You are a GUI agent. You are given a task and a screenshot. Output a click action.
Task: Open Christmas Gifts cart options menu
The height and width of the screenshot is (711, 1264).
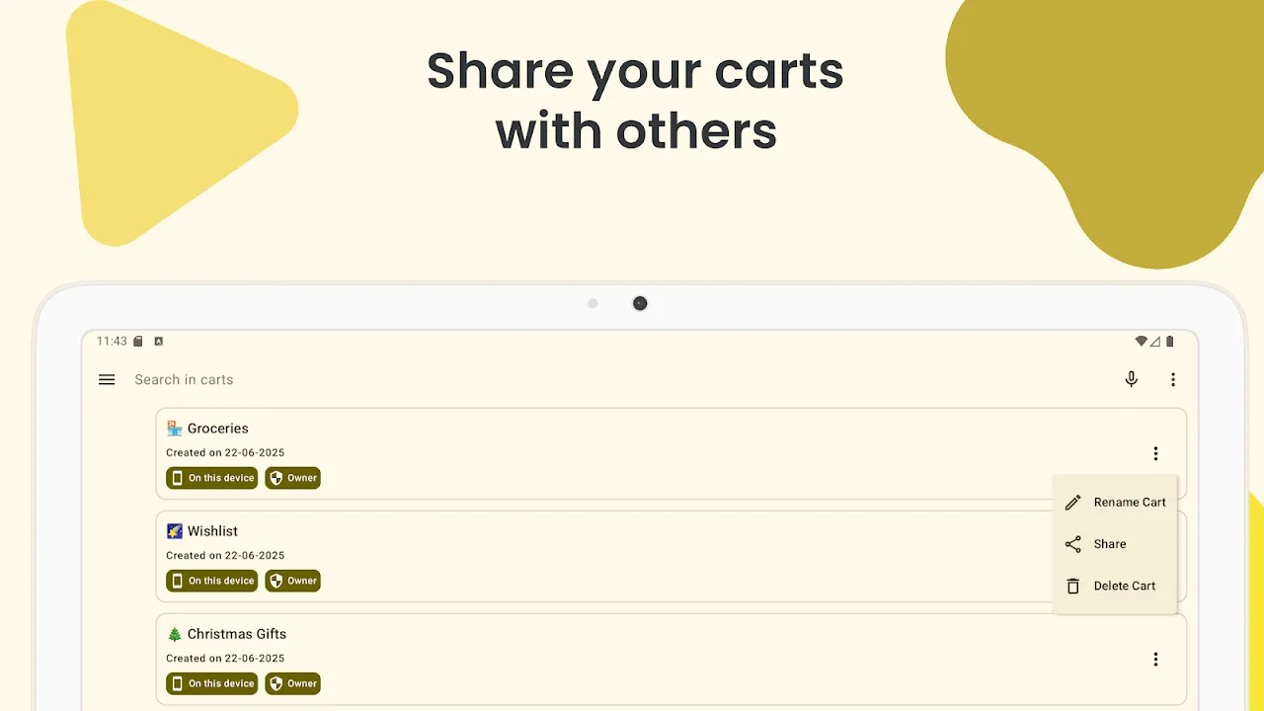point(1155,659)
